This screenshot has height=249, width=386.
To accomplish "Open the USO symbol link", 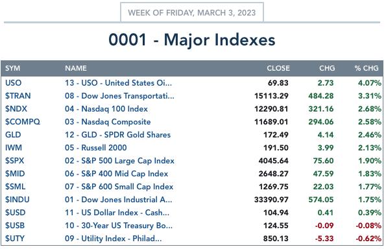I will point(13,83).
